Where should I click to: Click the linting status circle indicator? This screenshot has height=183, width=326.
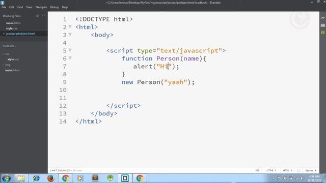click(298, 170)
